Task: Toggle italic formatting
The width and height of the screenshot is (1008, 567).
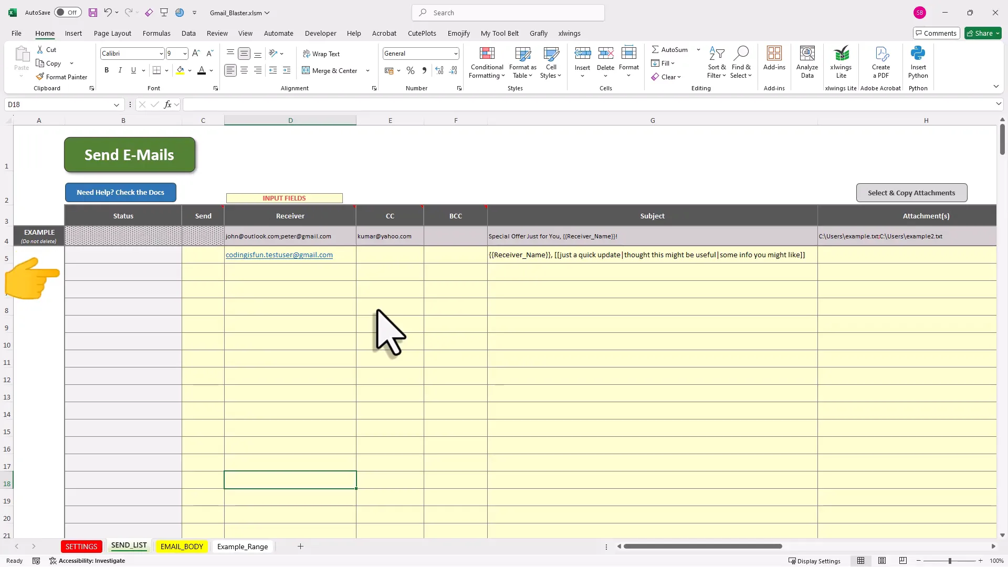Action: click(x=120, y=70)
